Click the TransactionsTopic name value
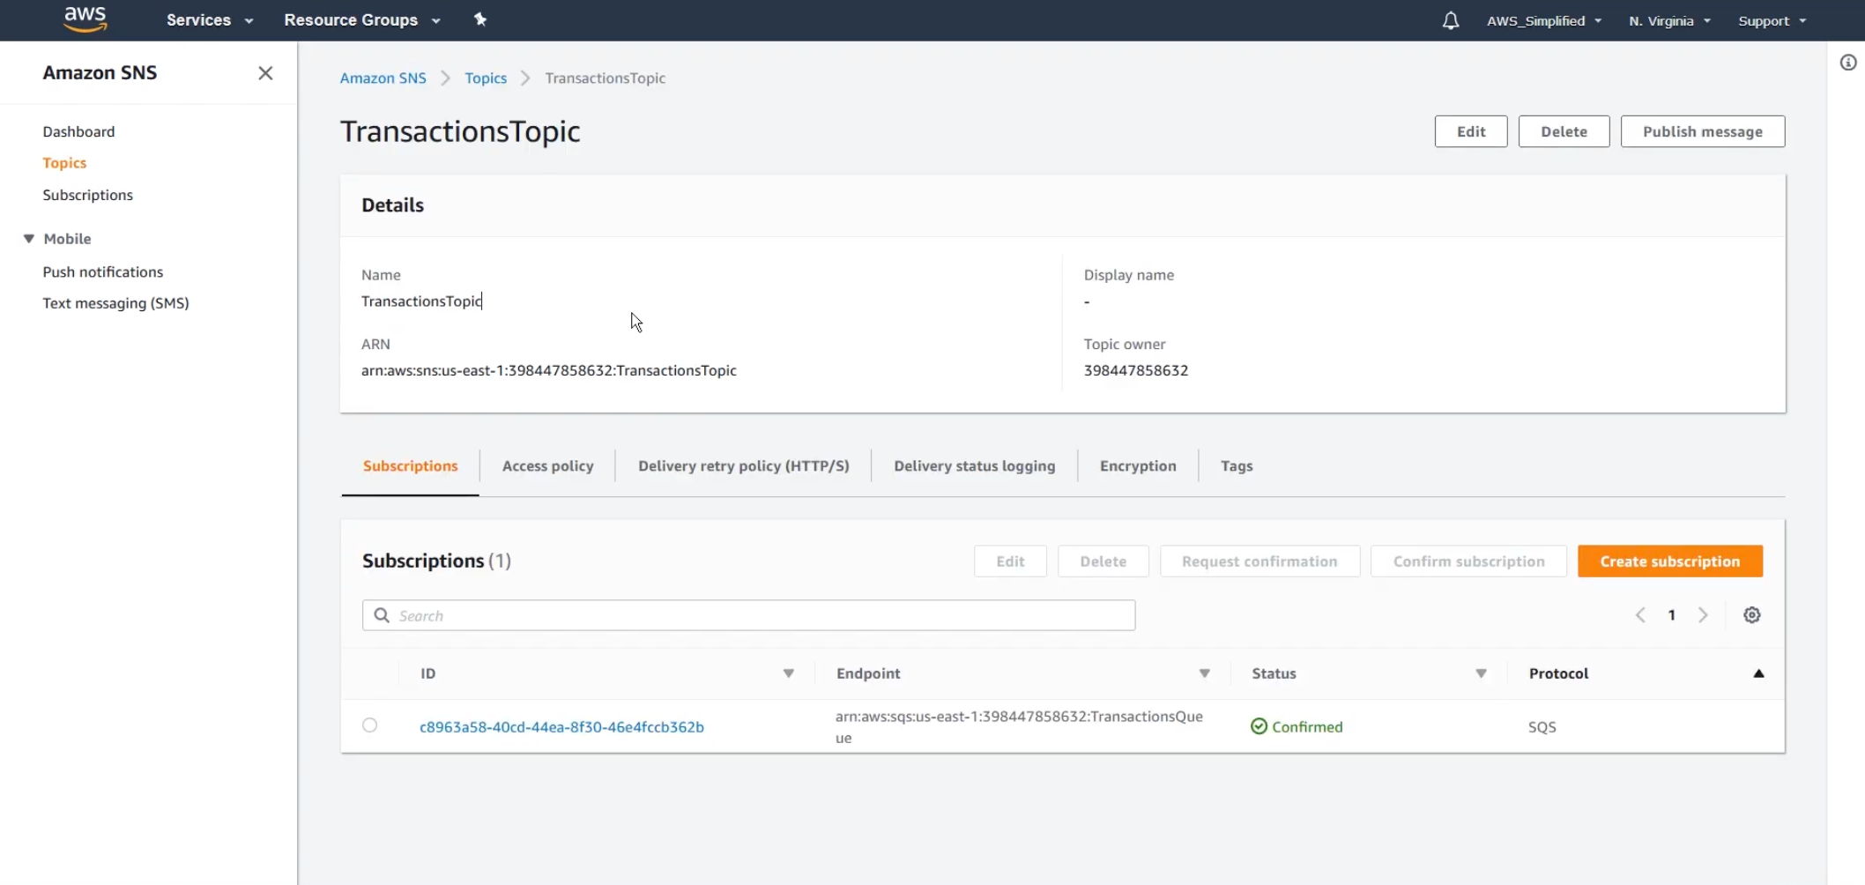Viewport: 1865px width, 885px height. pyautogui.click(x=421, y=301)
